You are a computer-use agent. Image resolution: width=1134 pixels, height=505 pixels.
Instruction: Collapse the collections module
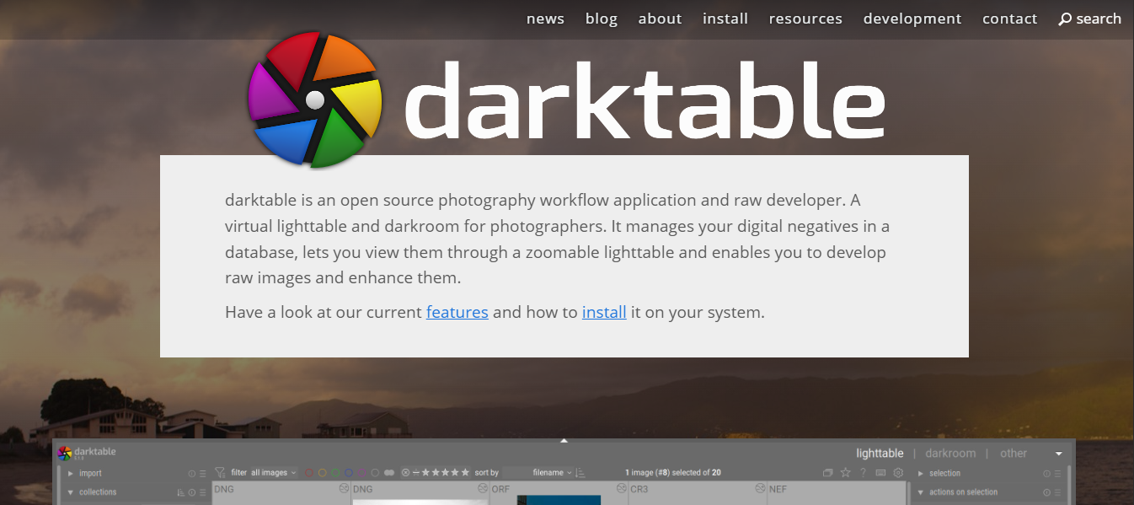(70, 492)
